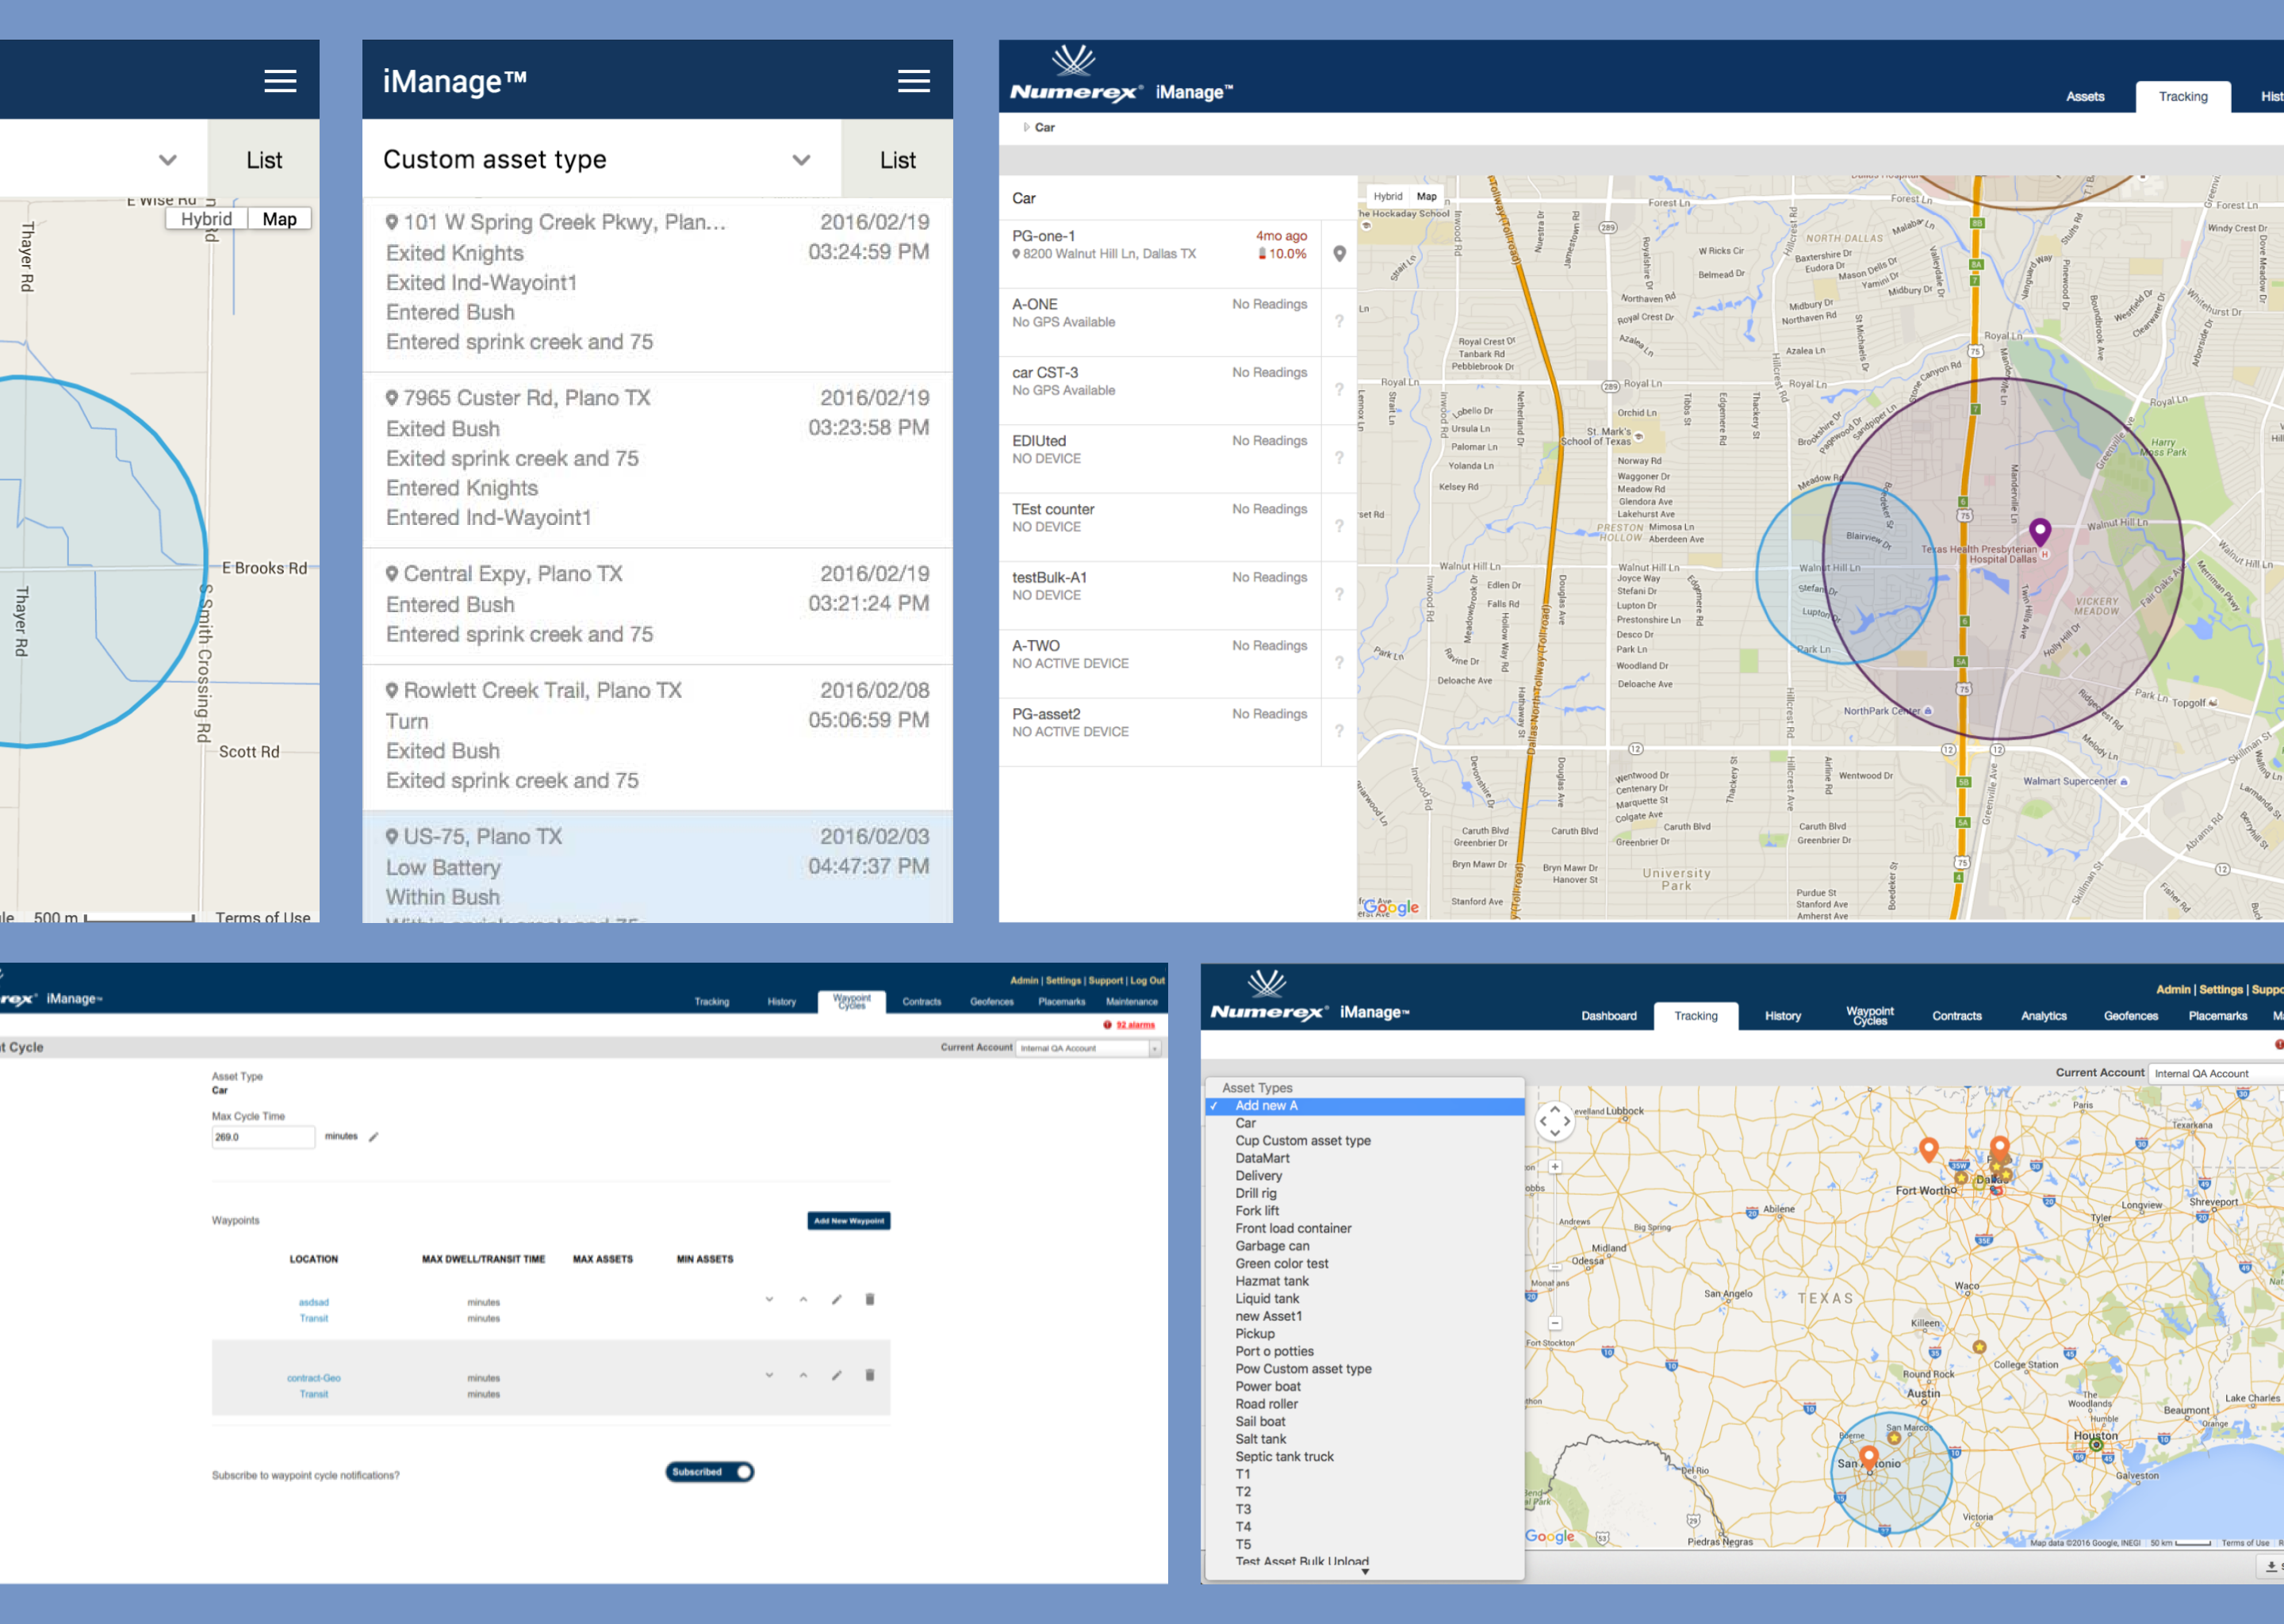2284x1624 pixels.
Task: Expand the Car breadcrumb triangle
Action: pyautogui.click(x=1026, y=128)
